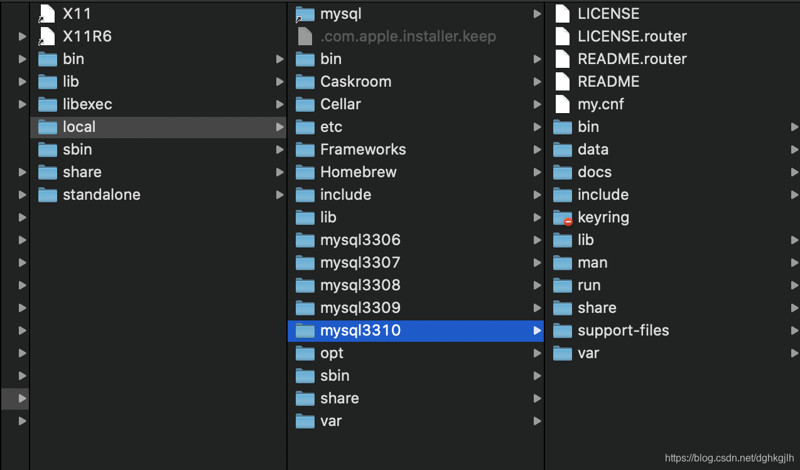Click the X11R6 alias file icon
The image size is (800, 470).
click(x=48, y=36)
